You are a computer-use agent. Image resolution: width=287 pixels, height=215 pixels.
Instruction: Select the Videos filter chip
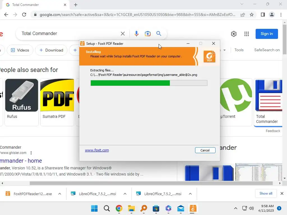(20, 50)
